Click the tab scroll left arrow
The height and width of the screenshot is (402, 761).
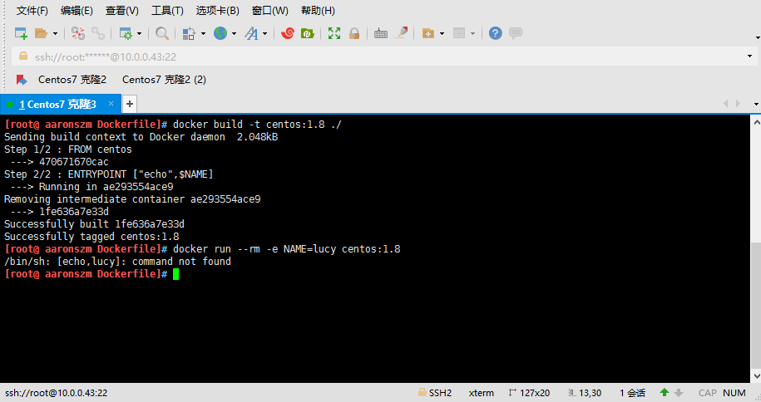(726, 103)
